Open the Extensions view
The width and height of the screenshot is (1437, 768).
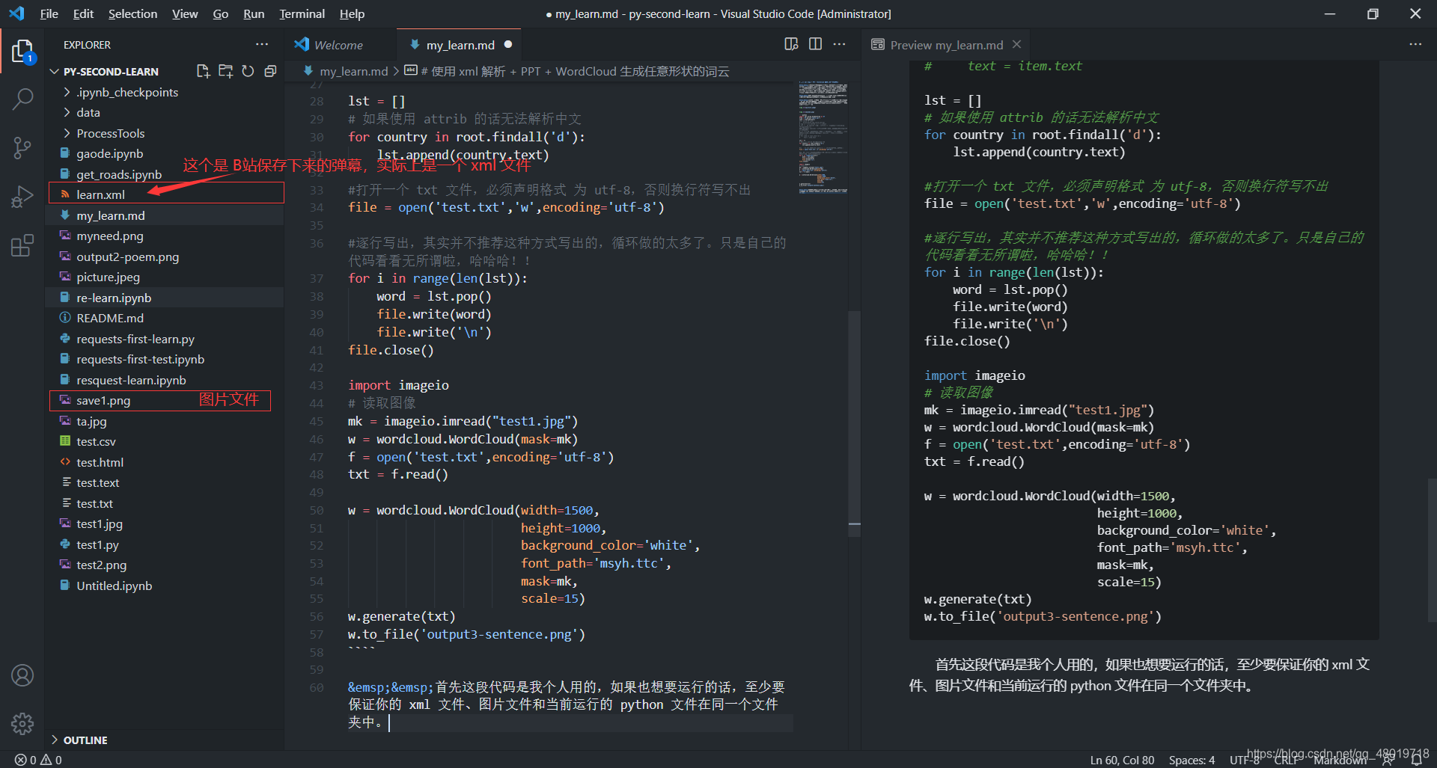tap(22, 245)
